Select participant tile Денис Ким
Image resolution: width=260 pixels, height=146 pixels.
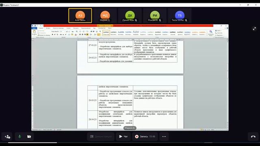click(130, 15)
